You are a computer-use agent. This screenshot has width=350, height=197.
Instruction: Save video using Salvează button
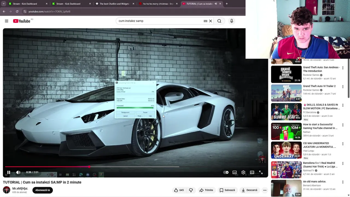click(227, 190)
